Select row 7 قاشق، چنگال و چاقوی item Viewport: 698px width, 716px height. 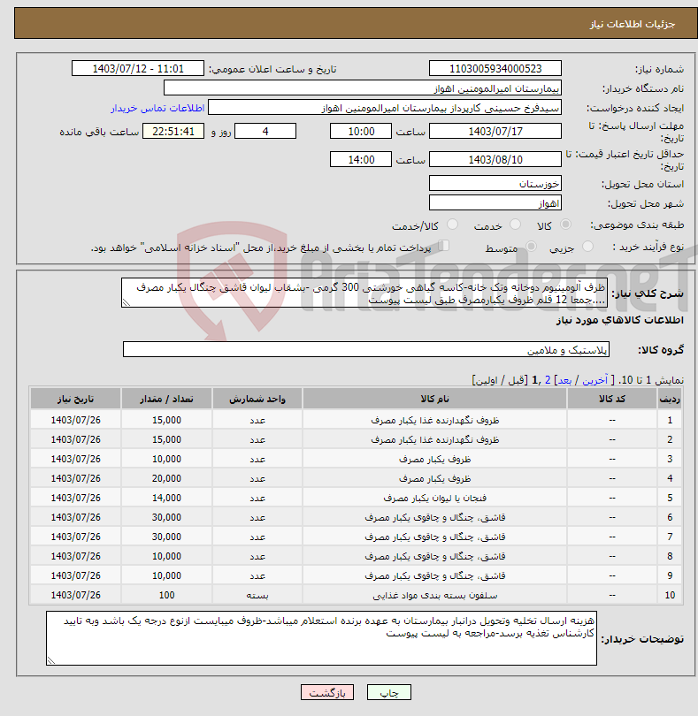click(x=357, y=537)
